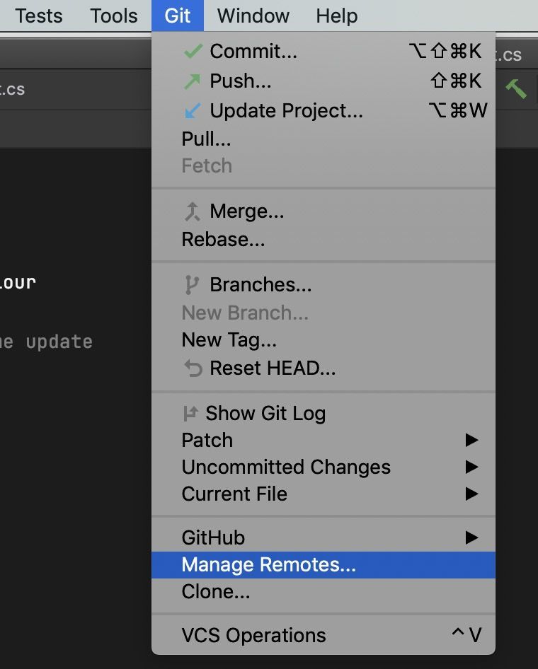Viewport: 538px width, 669px height.
Task: Click the Show Git Log icon
Action: [190, 413]
